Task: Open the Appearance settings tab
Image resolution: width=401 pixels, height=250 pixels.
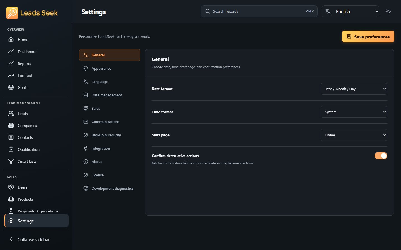Action: [x=110, y=68]
